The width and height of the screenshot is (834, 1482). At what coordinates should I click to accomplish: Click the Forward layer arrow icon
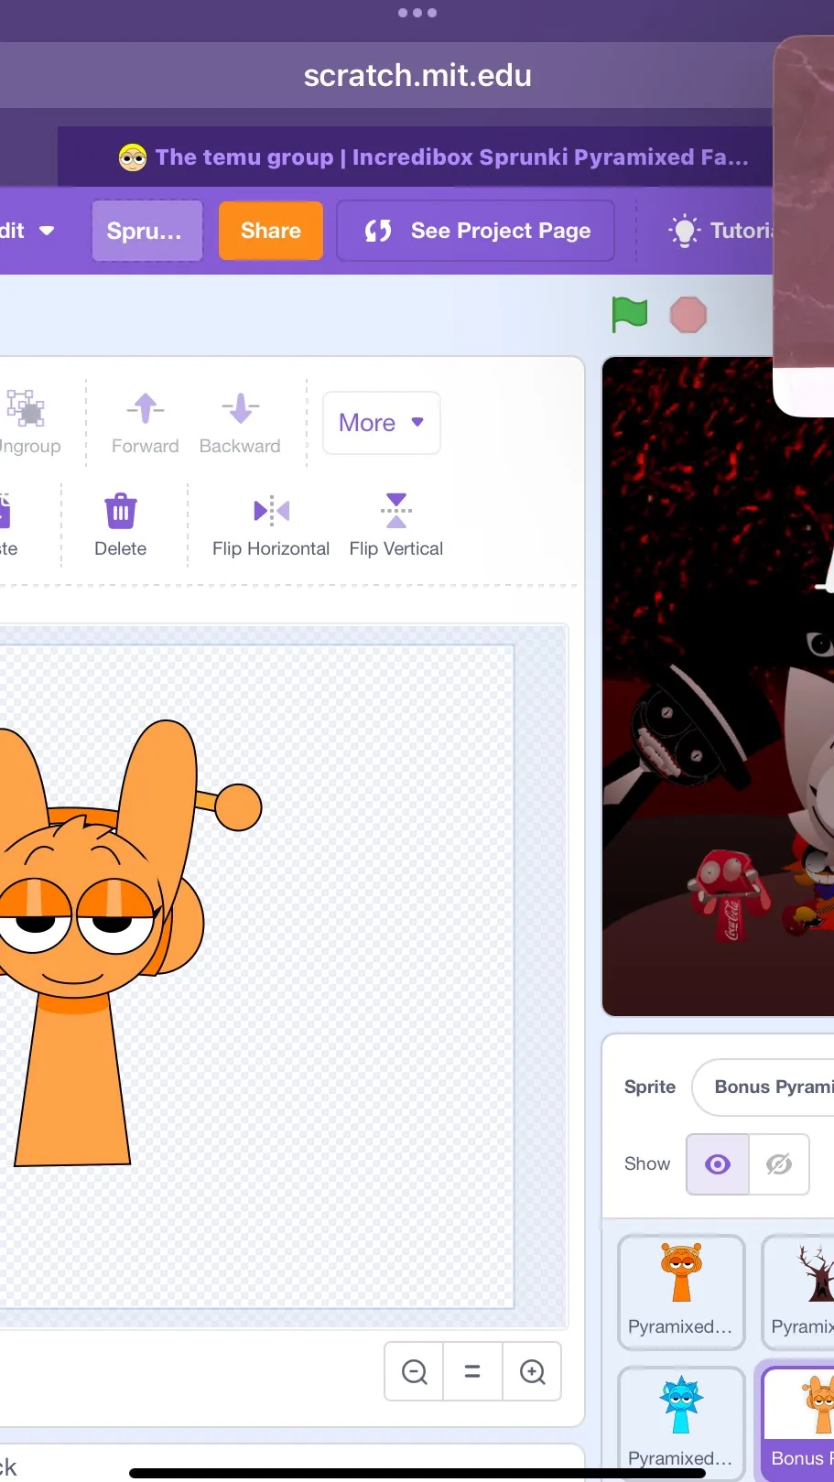coord(146,408)
